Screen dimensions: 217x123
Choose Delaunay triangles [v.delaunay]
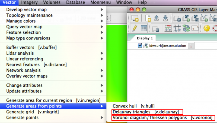[x=147, y=112]
